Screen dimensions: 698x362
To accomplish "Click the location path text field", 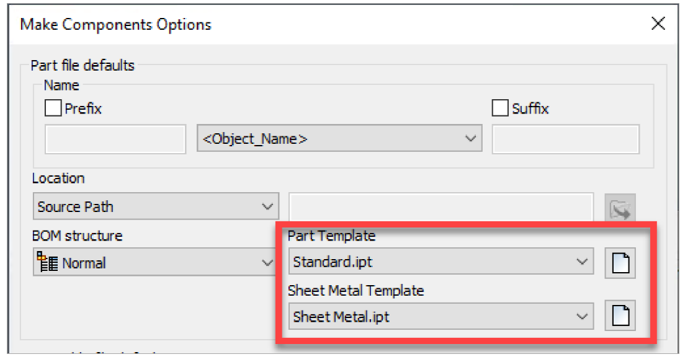I will pos(441,206).
